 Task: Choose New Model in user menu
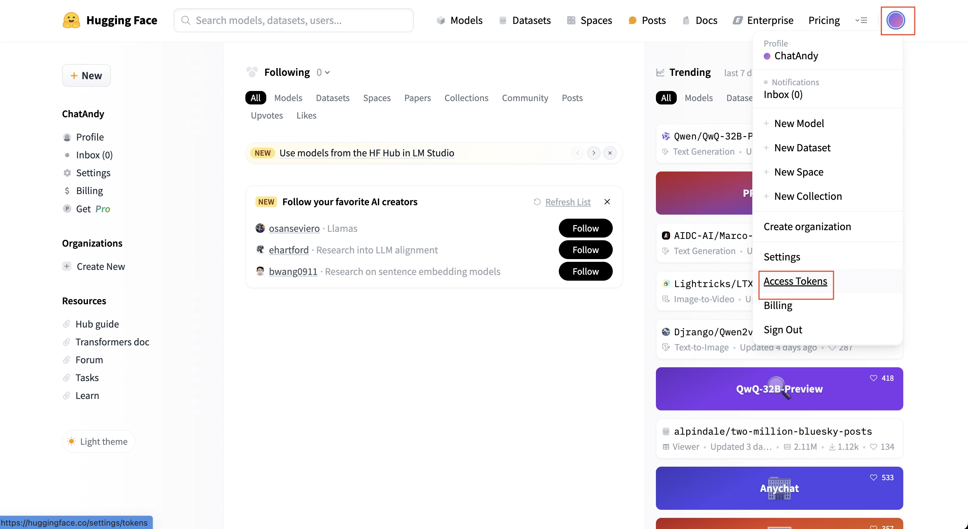pos(799,124)
